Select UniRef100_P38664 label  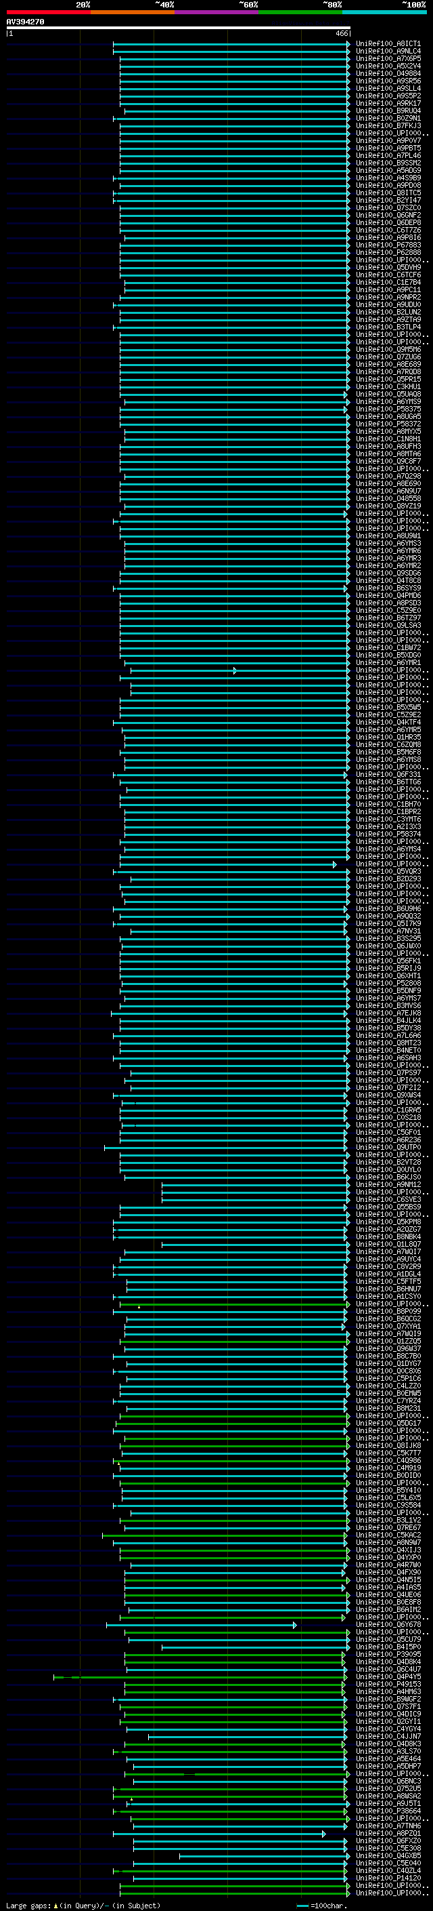pos(388,1810)
